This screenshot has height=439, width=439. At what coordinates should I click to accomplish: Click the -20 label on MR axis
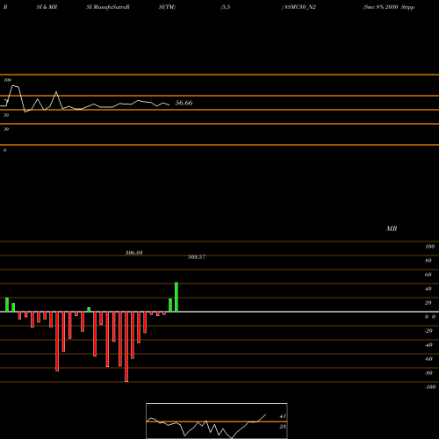click(x=428, y=331)
